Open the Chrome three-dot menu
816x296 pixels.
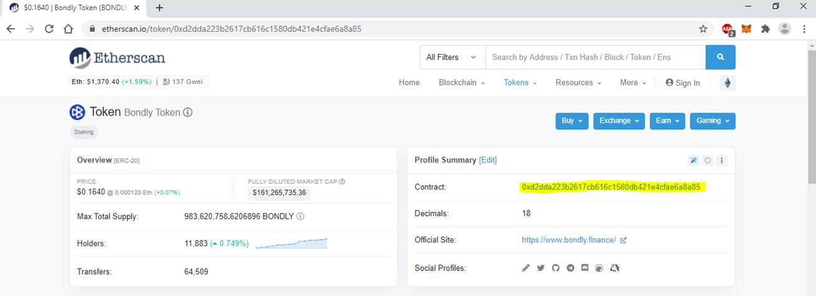click(804, 29)
